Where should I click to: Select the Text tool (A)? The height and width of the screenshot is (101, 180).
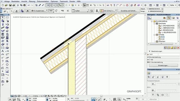[3, 51]
